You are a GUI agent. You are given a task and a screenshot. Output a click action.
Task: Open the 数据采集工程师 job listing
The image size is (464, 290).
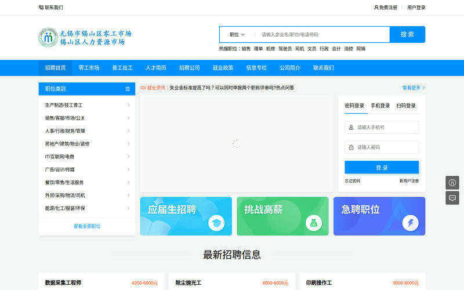(63, 282)
